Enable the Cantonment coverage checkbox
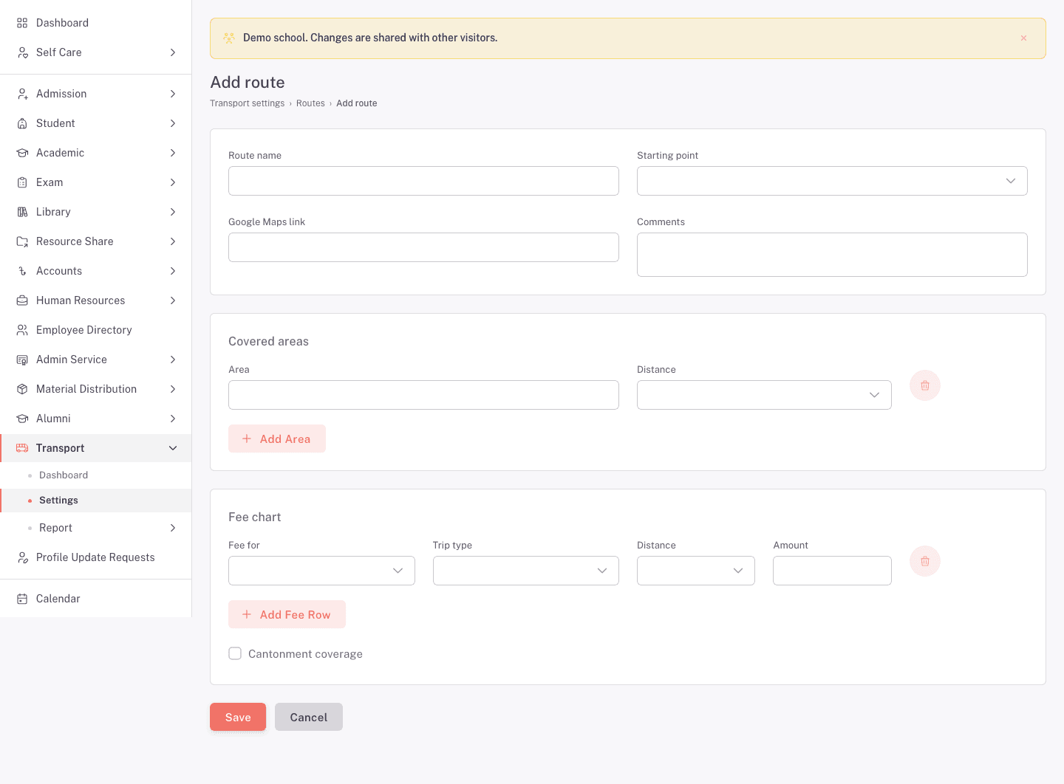1064x784 pixels. 235,653
